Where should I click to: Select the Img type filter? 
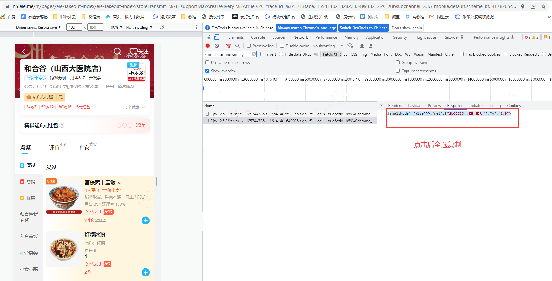pyautogui.click(x=364, y=54)
